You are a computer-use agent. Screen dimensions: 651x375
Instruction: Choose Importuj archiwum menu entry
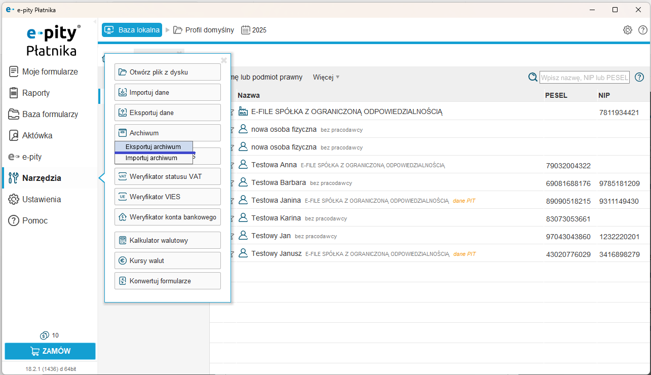pos(151,158)
